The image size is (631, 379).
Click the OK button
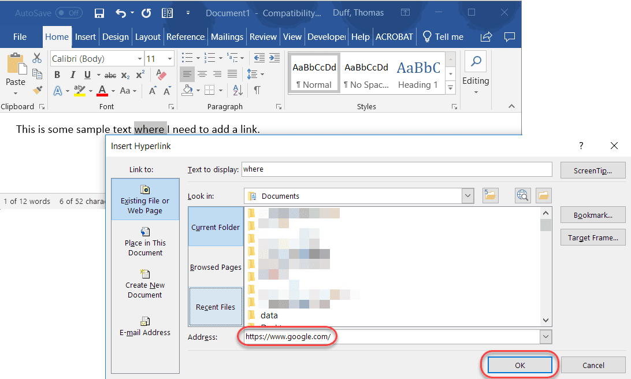click(x=519, y=365)
